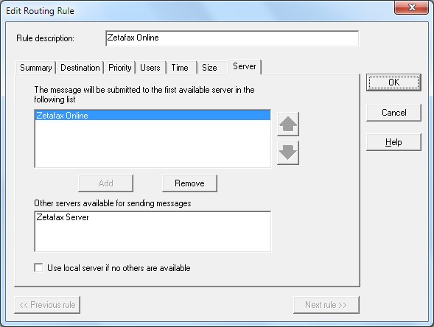Click into the Rule description field
The height and width of the screenshot is (327, 434).
pyautogui.click(x=232, y=38)
